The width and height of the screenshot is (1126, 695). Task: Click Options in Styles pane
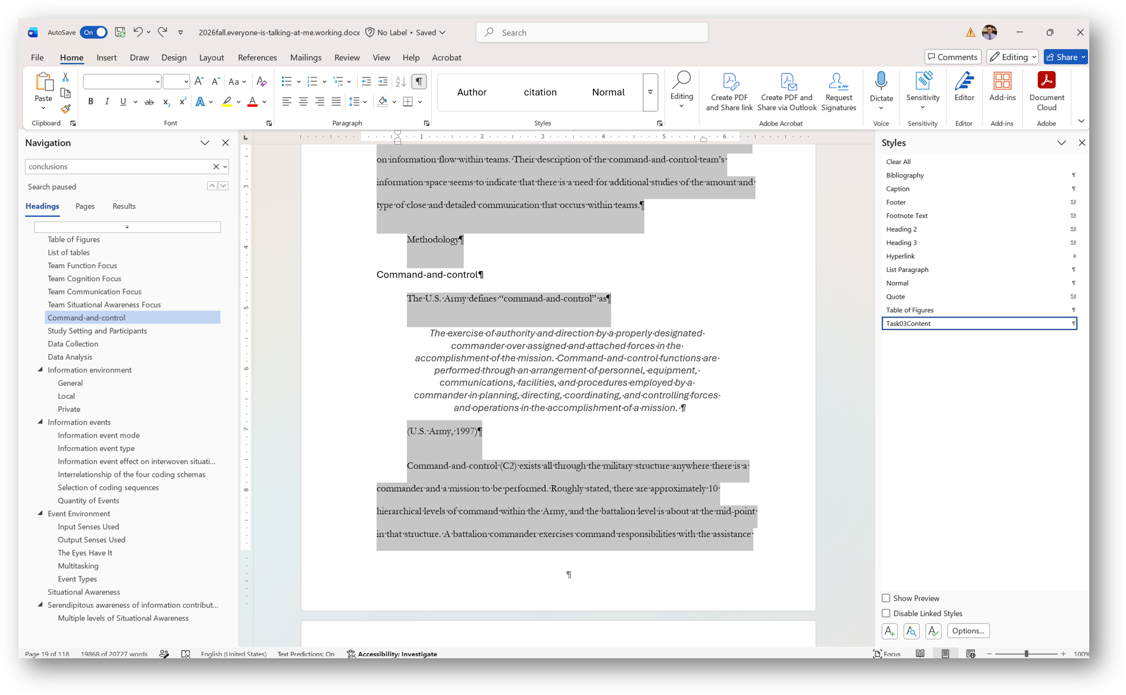[x=968, y=631]
